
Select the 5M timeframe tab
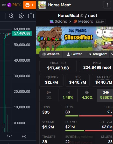pyautogui.click(x=49, y=95)
